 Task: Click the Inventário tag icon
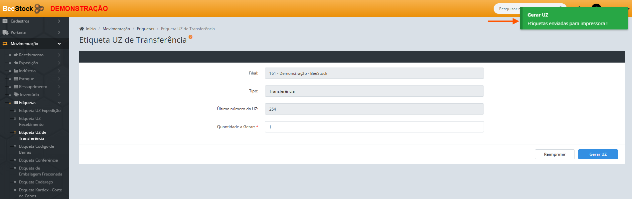point(16,95)
